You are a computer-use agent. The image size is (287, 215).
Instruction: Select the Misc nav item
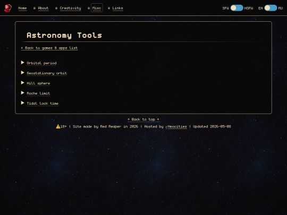[x=97, y=8]
